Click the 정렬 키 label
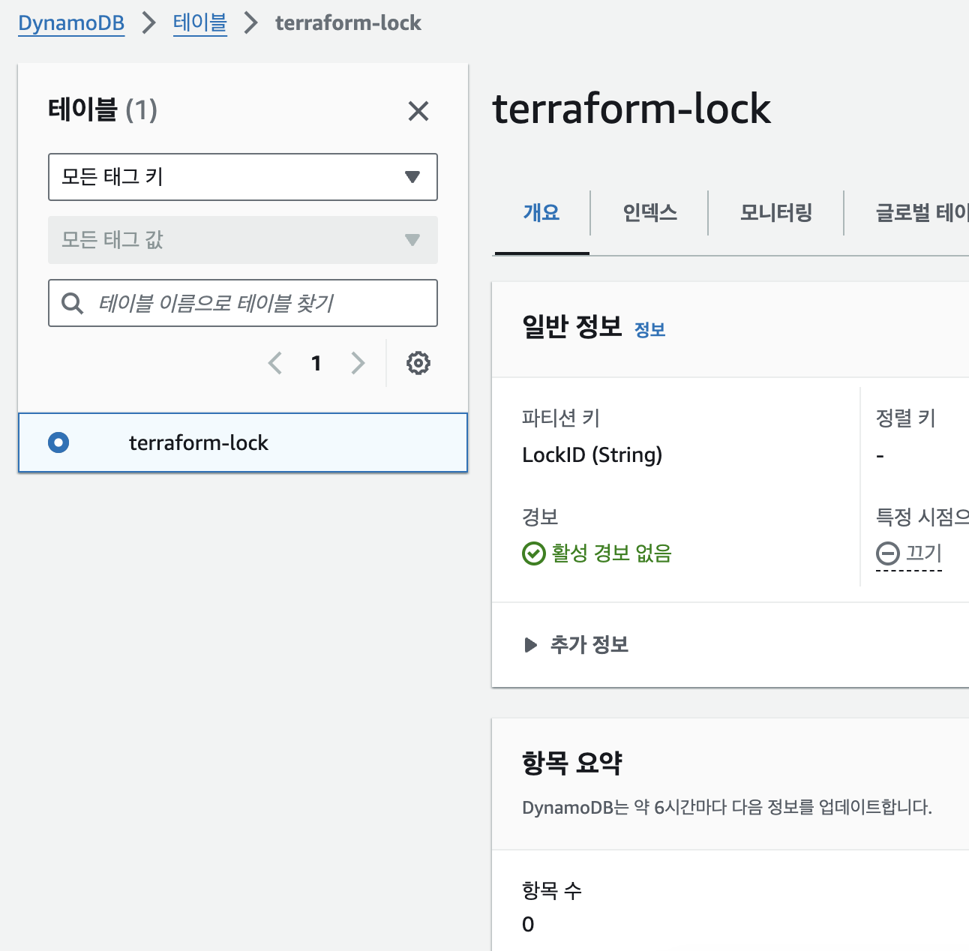Viewport: 969px width, 951px height. coord(905,418)
